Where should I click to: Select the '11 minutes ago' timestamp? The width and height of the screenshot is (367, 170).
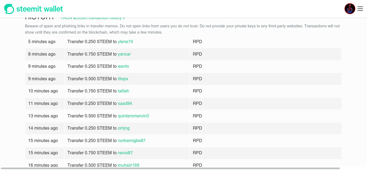pos(43,104)
